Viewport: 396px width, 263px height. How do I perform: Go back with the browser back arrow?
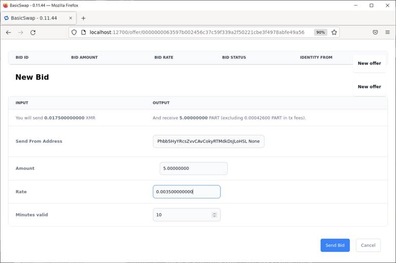(x=8, y=32)
